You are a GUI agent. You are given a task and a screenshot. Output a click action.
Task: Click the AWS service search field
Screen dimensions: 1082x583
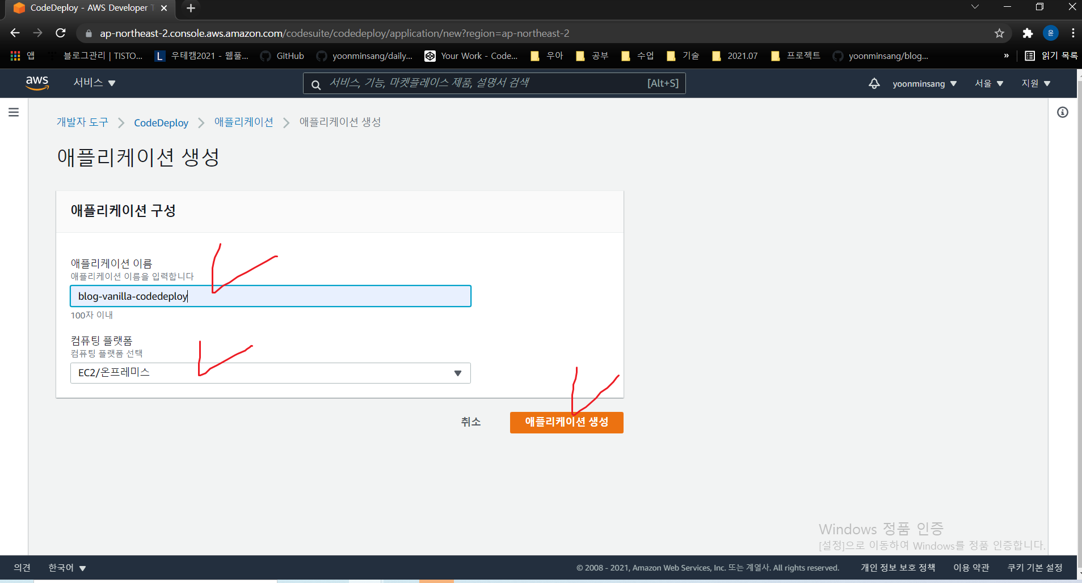point(494,83)
